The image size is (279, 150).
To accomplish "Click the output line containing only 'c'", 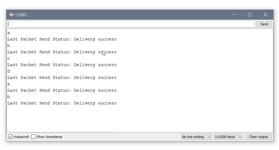I will 9,58.
